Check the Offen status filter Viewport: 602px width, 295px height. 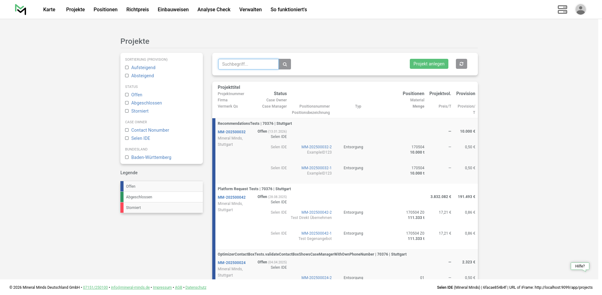tap(127, 95)
